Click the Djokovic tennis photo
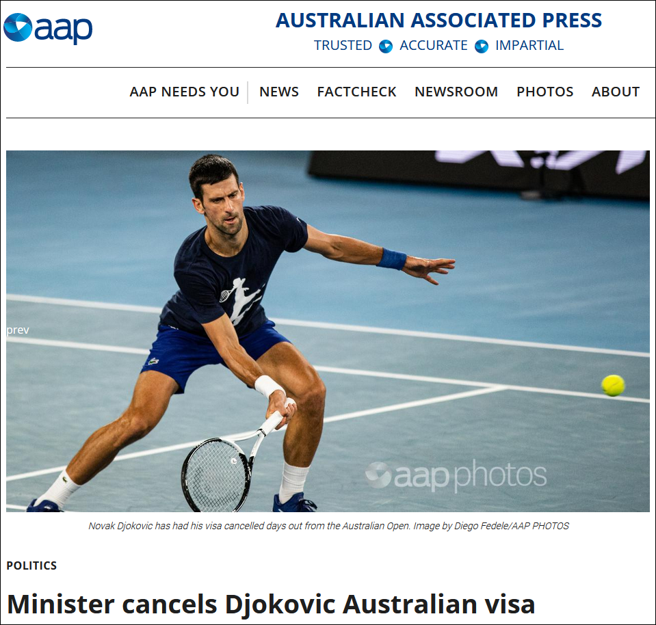Screen dimensions: 656x625 pos(328,331)
